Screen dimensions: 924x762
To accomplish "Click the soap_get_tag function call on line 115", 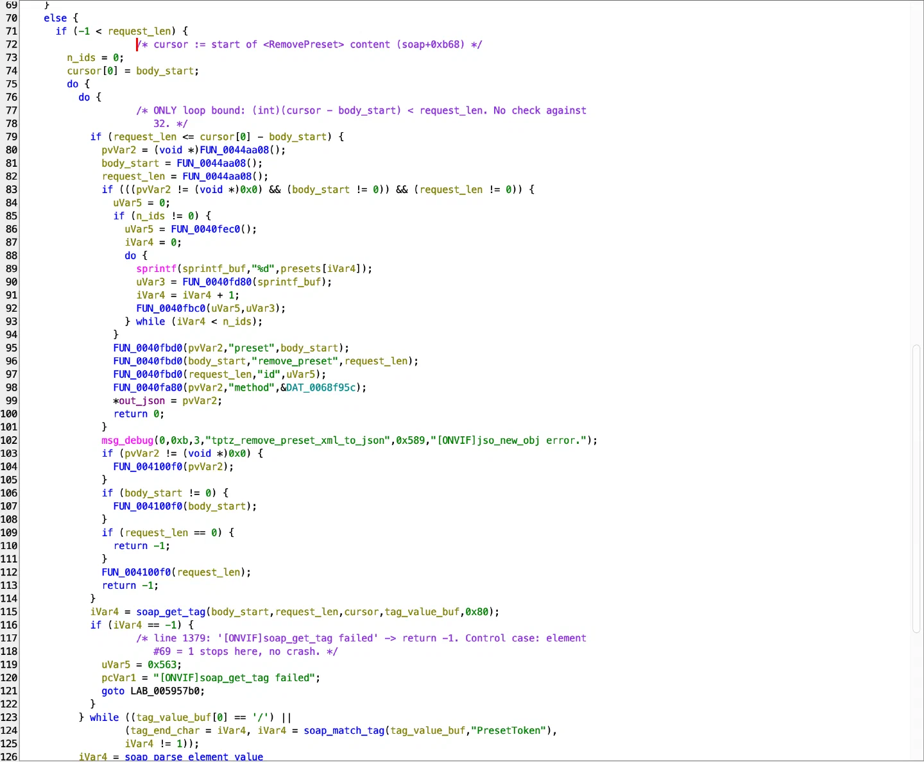I will tap(171, 612).
